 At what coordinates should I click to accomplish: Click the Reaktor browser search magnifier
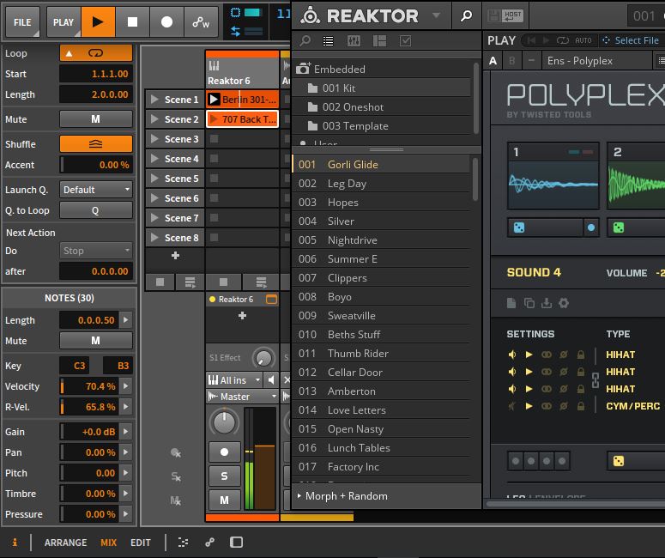point(305,40)
